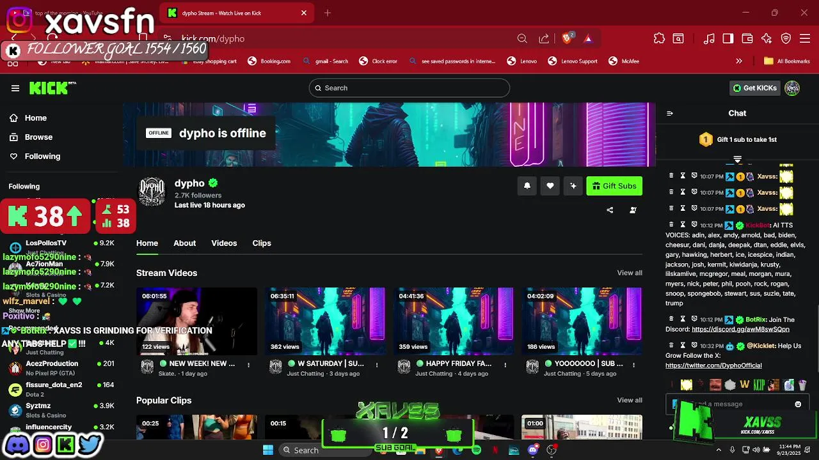Open the browser main menu icon
819x460 pixels.
(x=806, y=38)
